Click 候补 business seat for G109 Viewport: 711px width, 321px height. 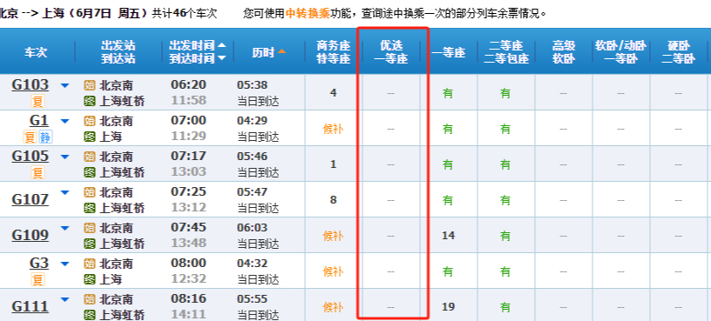pos(333,236)
